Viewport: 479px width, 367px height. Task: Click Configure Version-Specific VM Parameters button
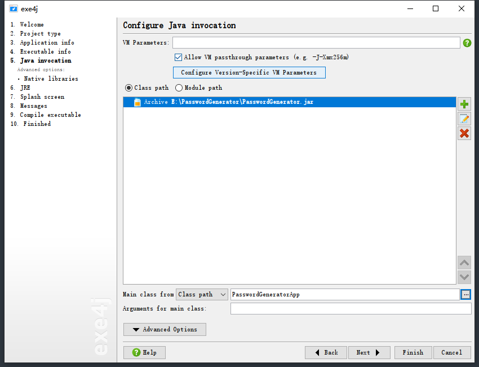[x=249, y=72]
